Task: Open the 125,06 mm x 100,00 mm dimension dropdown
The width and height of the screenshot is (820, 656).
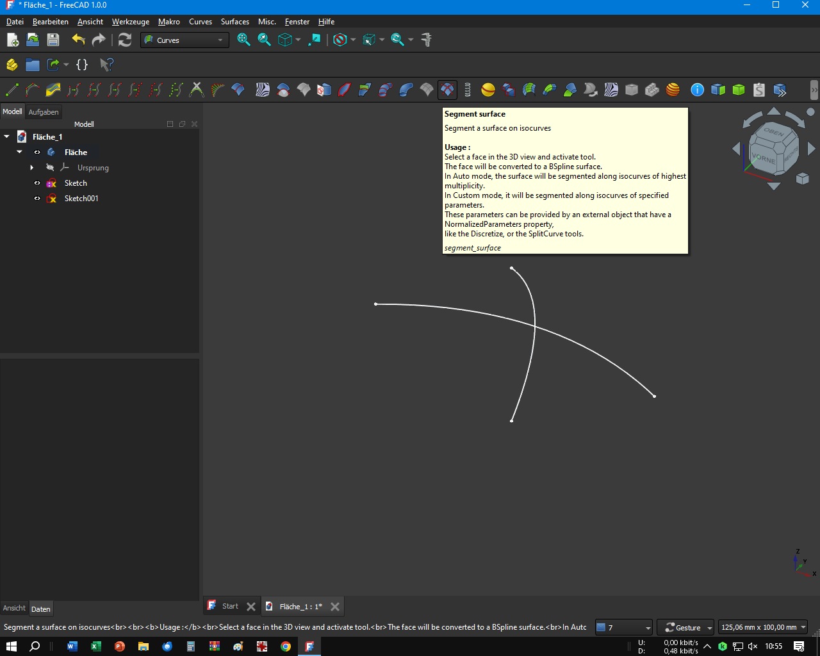Action: tap(762, 627)
